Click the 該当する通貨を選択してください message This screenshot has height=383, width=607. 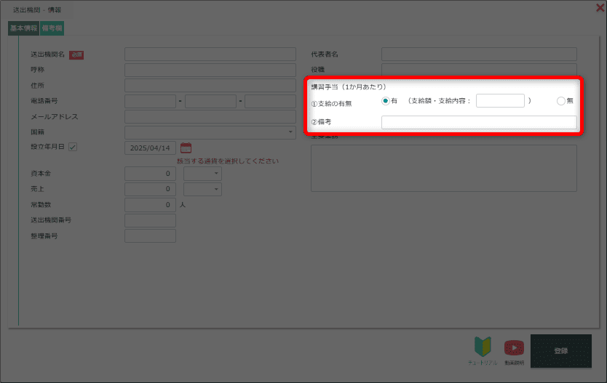coord(228,161)
